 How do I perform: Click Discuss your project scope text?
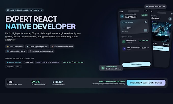click(x=109, y=84)
